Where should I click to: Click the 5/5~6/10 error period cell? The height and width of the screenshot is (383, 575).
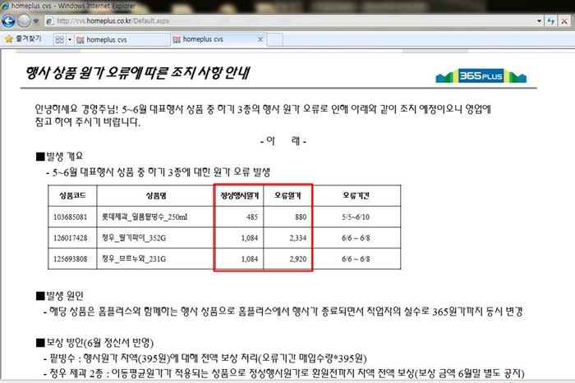356,217
